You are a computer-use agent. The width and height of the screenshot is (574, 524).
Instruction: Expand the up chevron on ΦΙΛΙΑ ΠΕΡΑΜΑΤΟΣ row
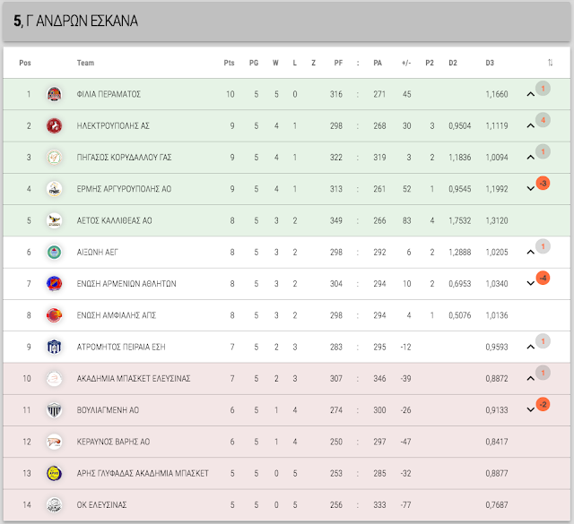click(x=530, y=94)
